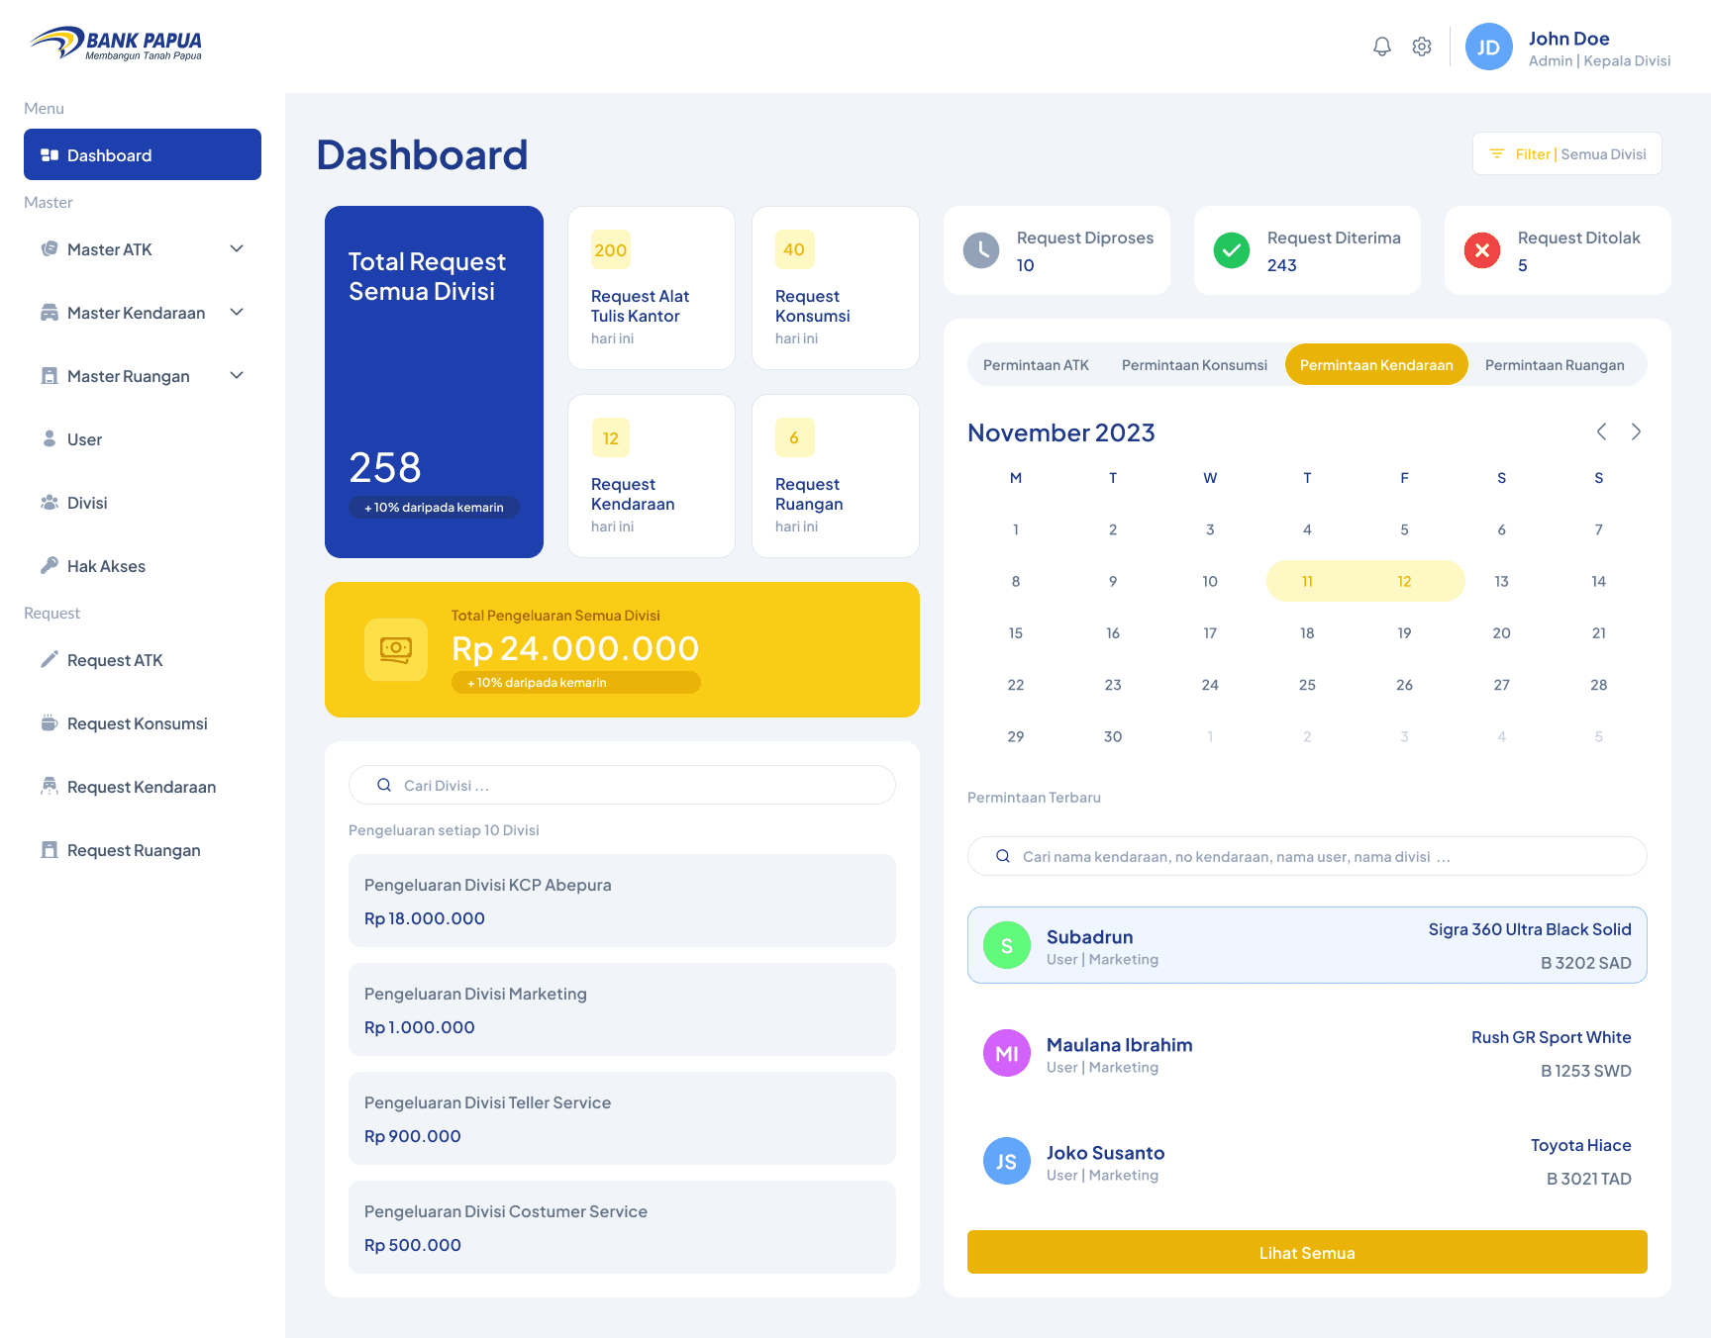Click Joko Susanto's JS avatar
The height and width of the screenshot is (1338, 1711).
[x=1007, y=1161]
